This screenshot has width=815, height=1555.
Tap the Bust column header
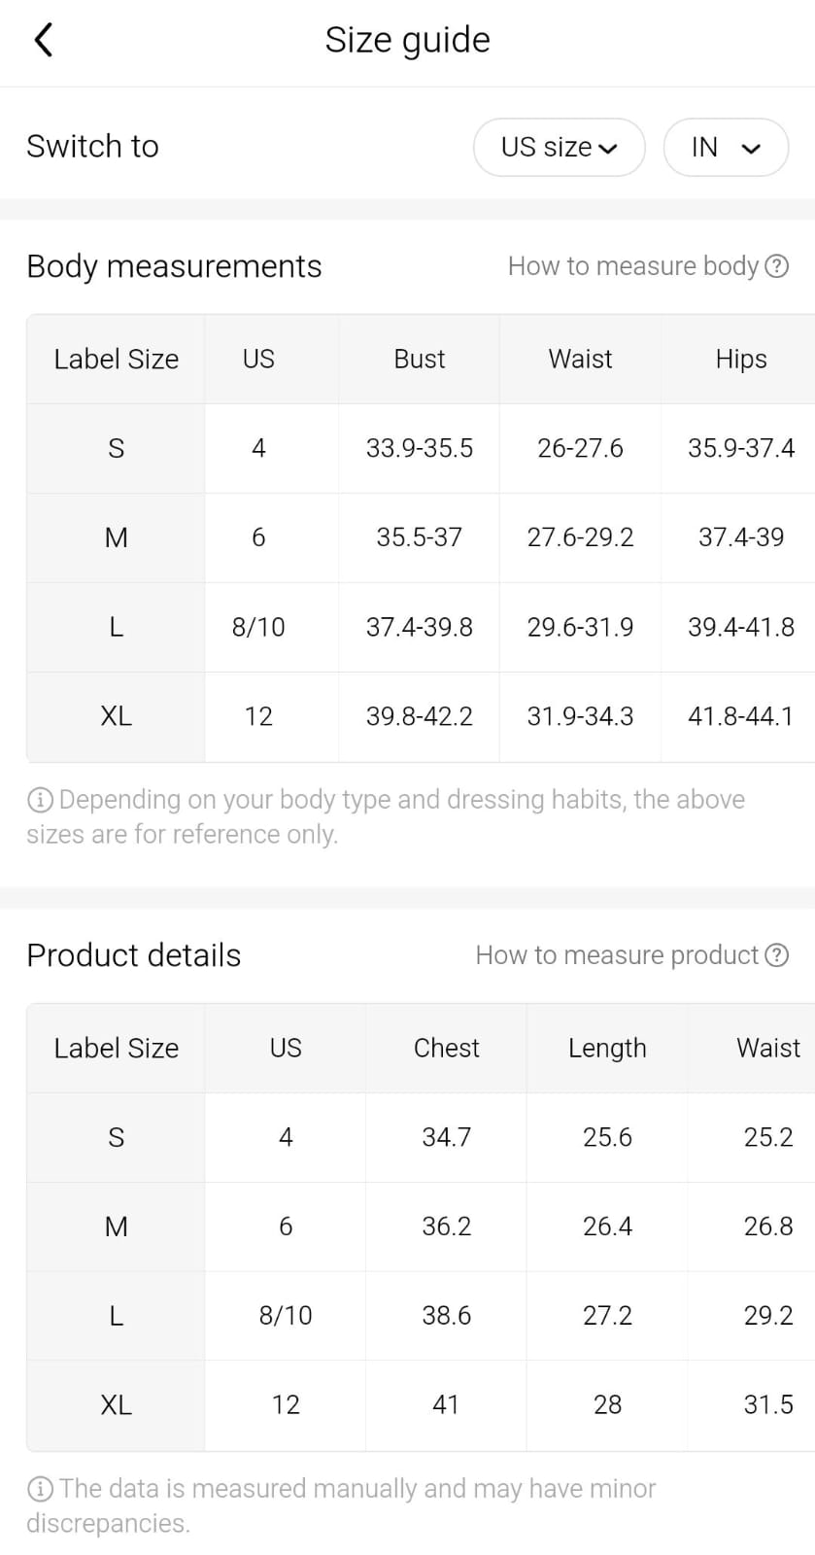tap(419, 360)
